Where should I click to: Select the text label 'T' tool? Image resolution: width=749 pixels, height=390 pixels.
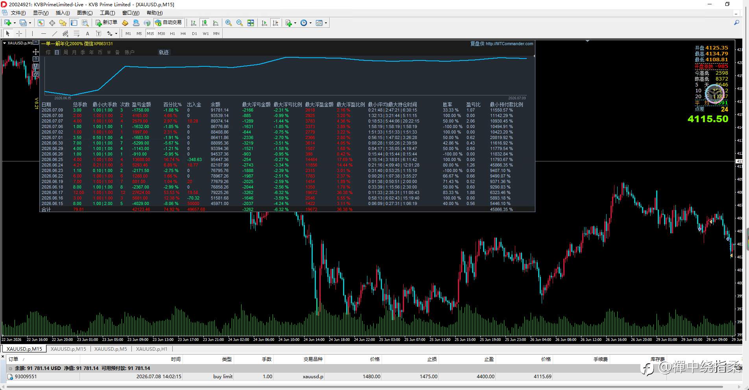98,33
